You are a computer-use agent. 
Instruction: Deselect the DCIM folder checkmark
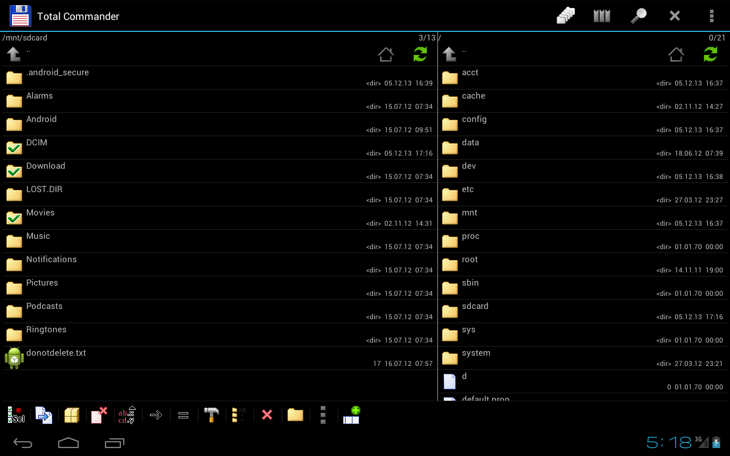click(14, 147)
